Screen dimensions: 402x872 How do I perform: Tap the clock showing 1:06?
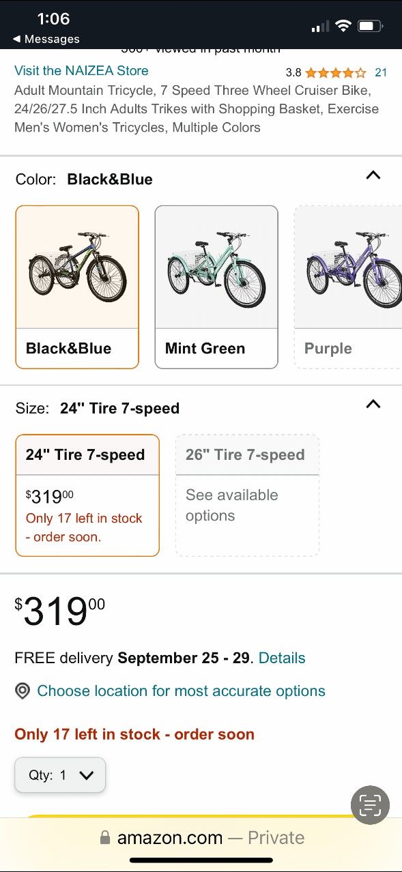click(x=53, y=18)
